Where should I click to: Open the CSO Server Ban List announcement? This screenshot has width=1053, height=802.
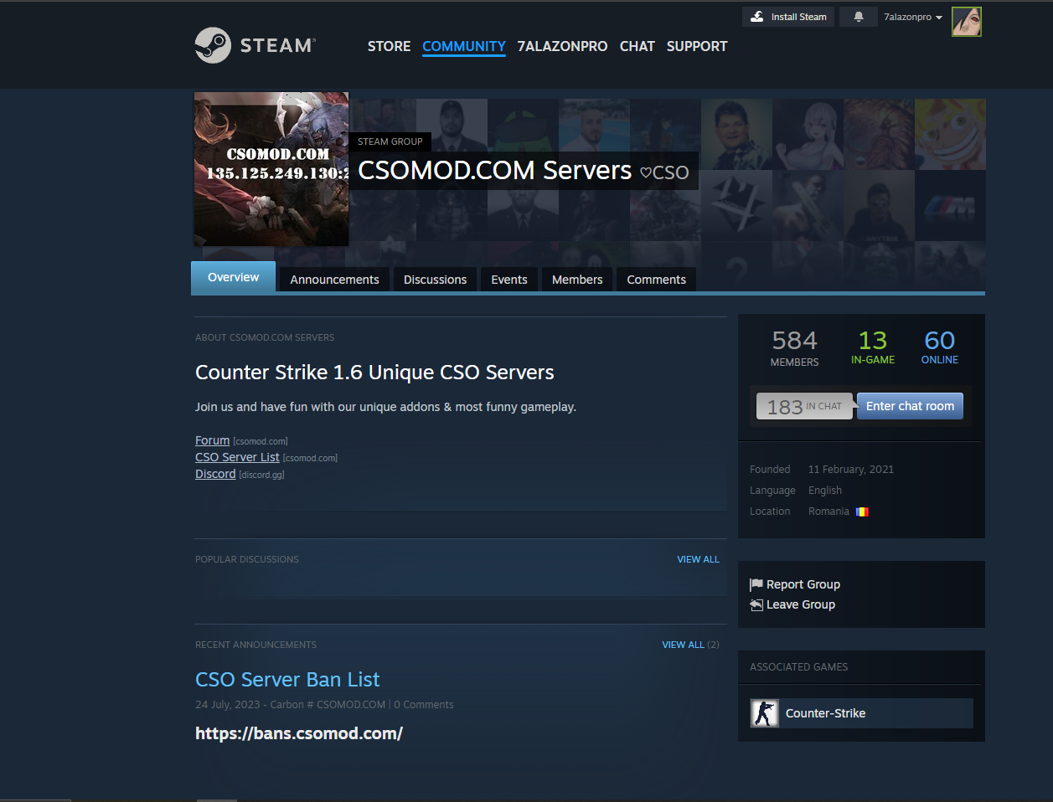(287, 679)
